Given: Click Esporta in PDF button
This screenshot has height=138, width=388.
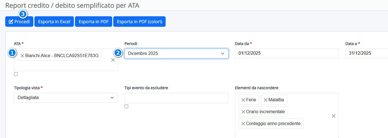Looking at the screenshot, I should tap(93, 22).
